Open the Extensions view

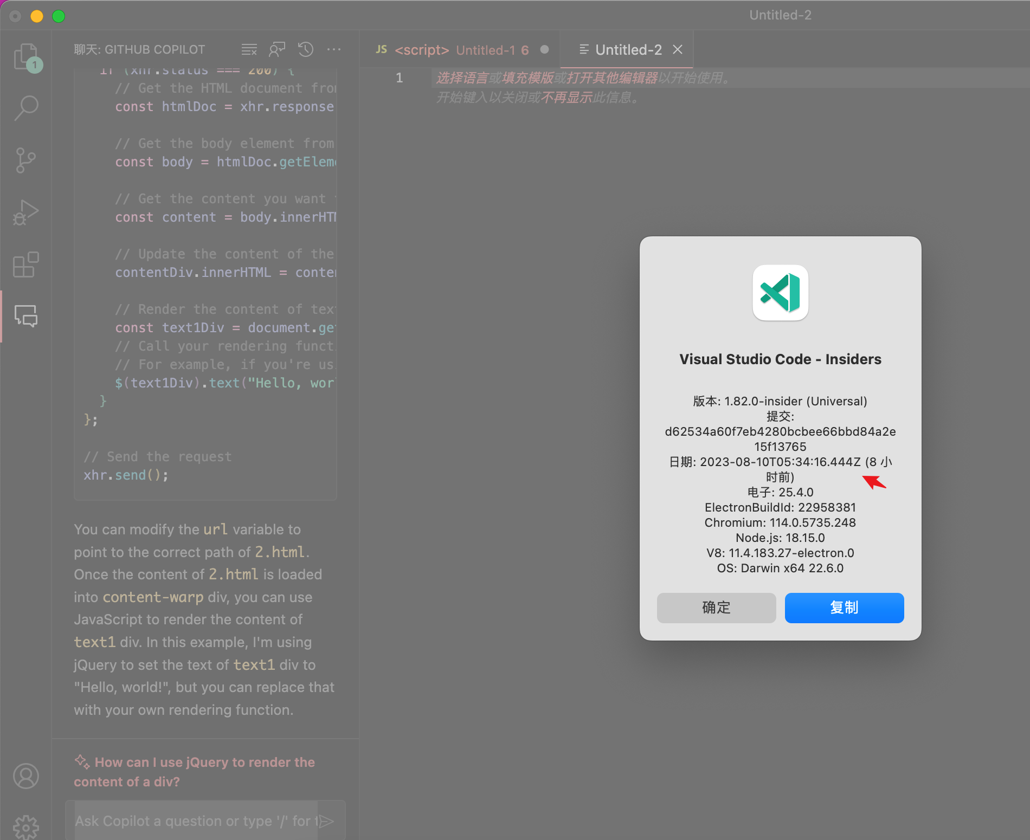(x=25, y=264)
